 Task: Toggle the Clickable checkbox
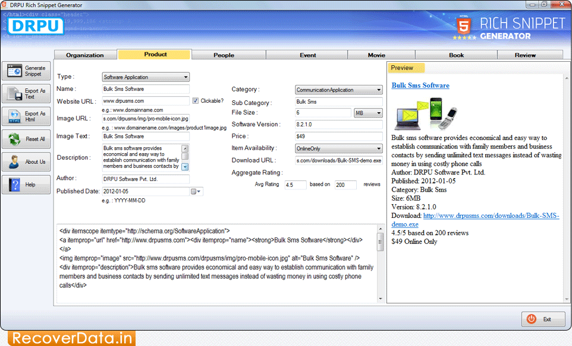(x=196, y=101)
